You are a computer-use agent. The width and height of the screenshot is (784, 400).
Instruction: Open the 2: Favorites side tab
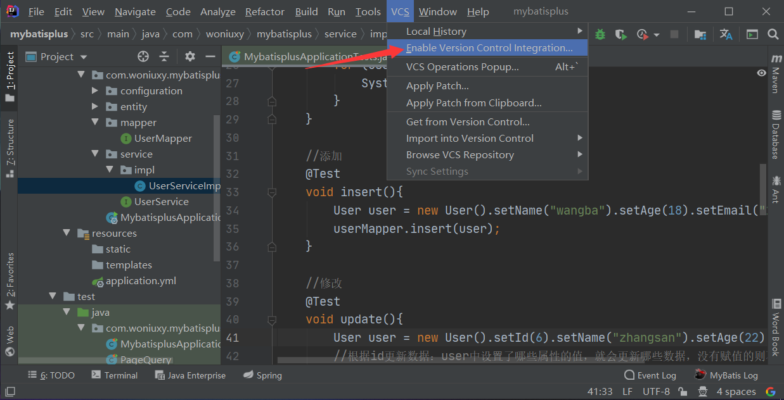(10, 281)
